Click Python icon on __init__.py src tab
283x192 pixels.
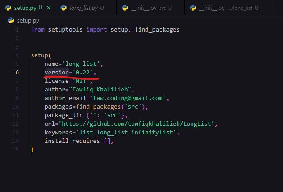tap(125, 8)
